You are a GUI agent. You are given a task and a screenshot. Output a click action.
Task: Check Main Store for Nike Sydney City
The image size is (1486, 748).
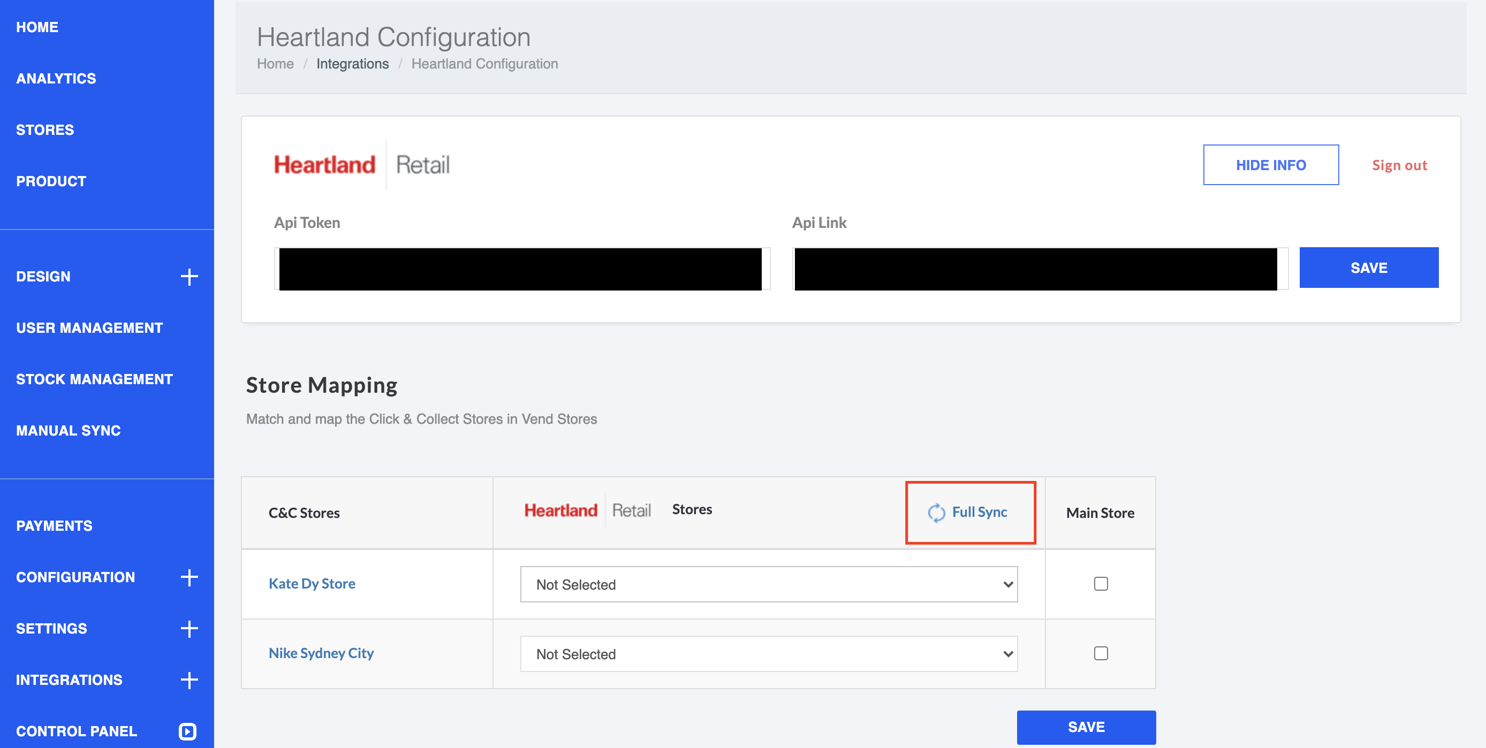click(x=1100, y=653)
